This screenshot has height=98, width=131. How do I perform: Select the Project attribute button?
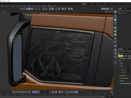tap(120, 56)
